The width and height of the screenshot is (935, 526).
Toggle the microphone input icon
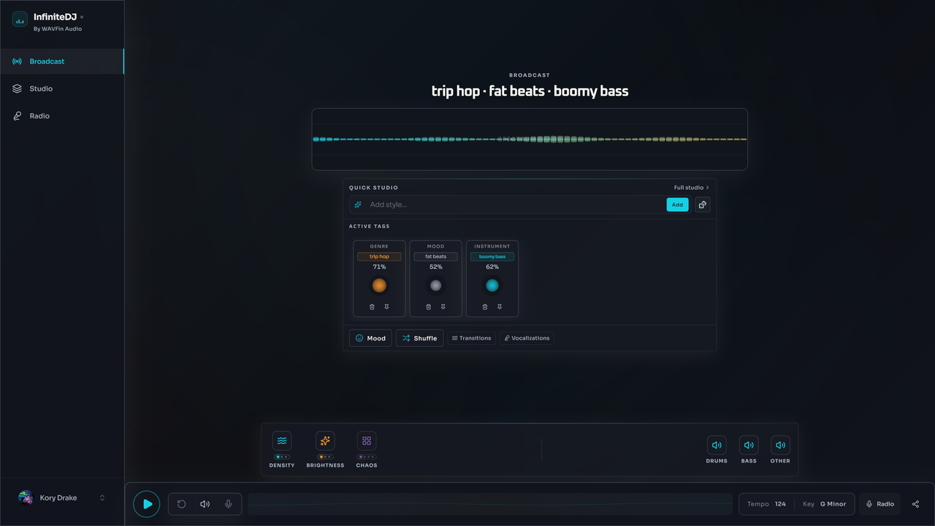[x=229, y=504]
